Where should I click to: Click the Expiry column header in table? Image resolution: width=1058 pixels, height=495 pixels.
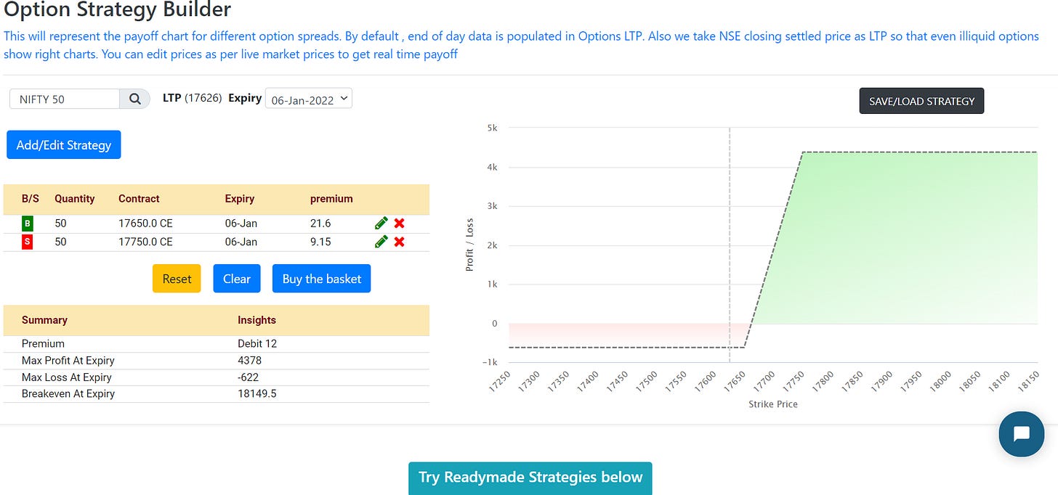[x=240, y=199]
